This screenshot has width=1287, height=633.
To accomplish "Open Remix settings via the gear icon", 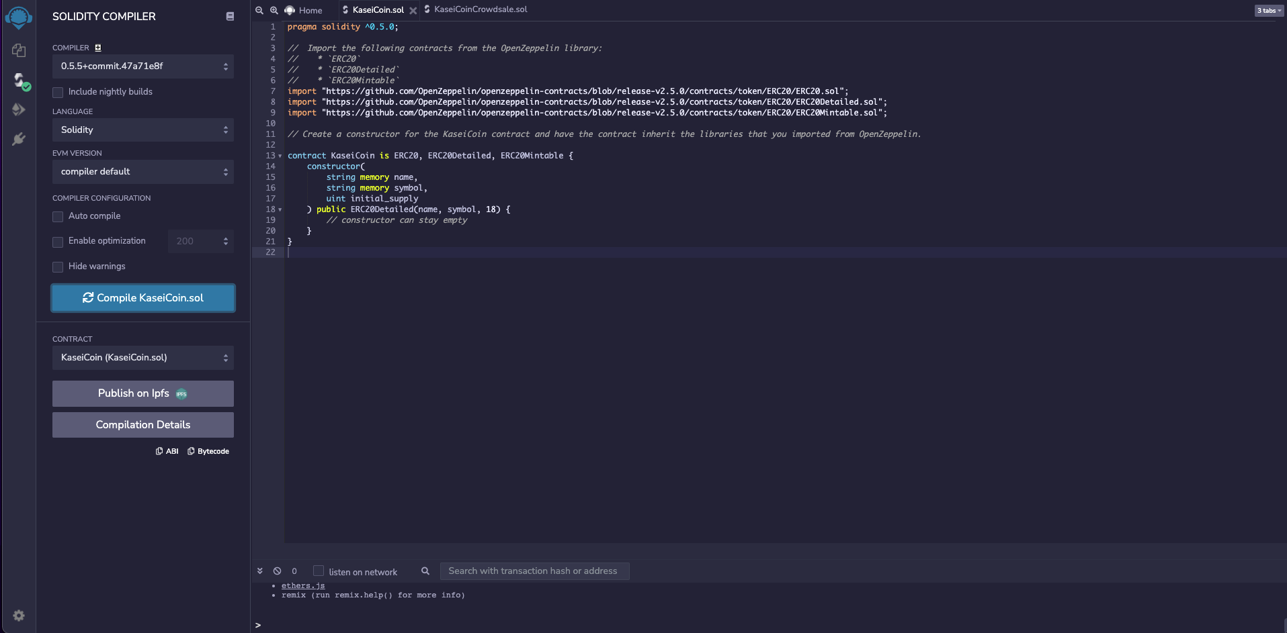I will [x=18, y=616].
